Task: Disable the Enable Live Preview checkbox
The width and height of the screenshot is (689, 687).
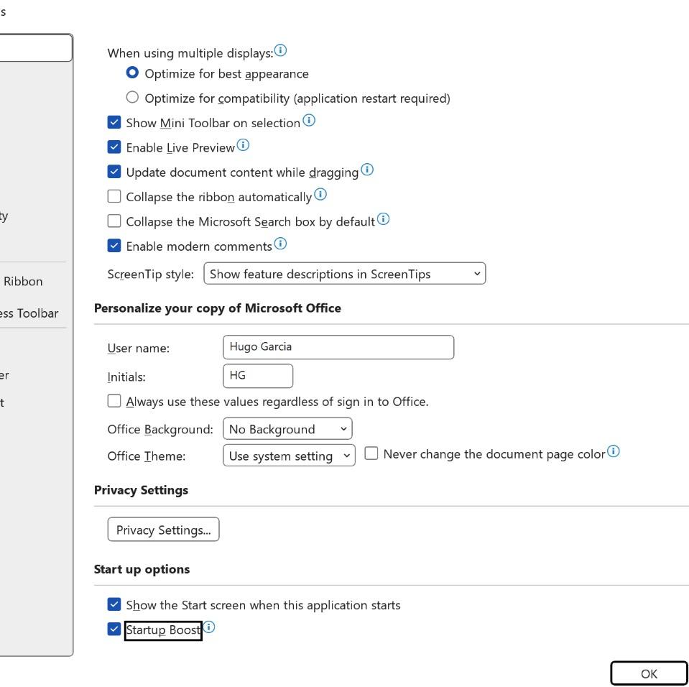Action: click(114, 147)
